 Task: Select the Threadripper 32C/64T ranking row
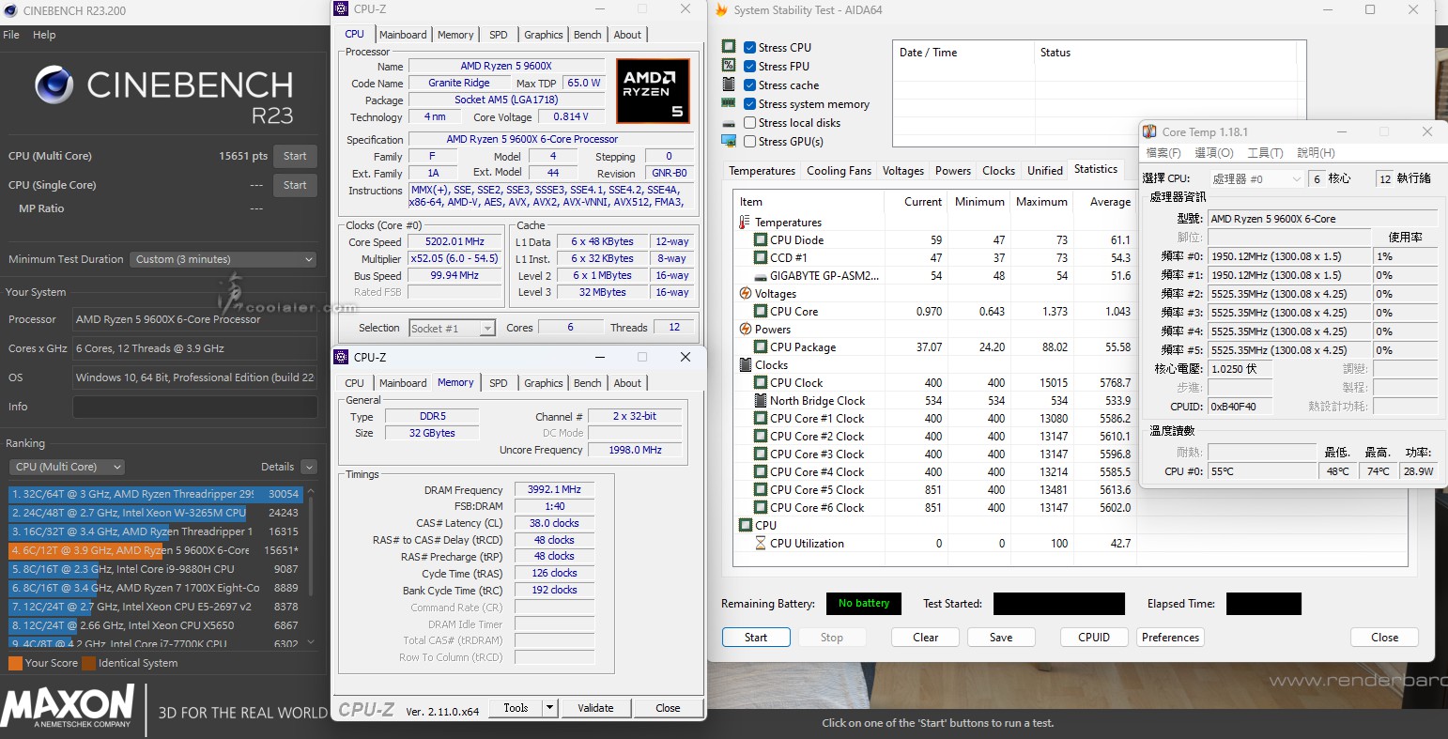(x=155, y=494)
